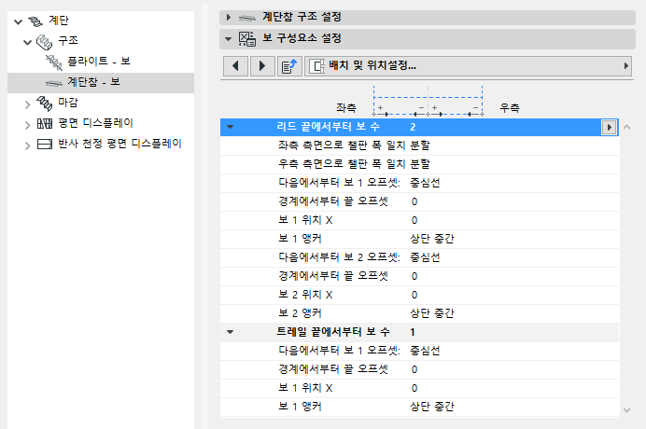The width and height of the screenshot is (646, 429).
Task: Expand the 반사 천정 평면 디스플레이 node
Action: tap(28, 145)
